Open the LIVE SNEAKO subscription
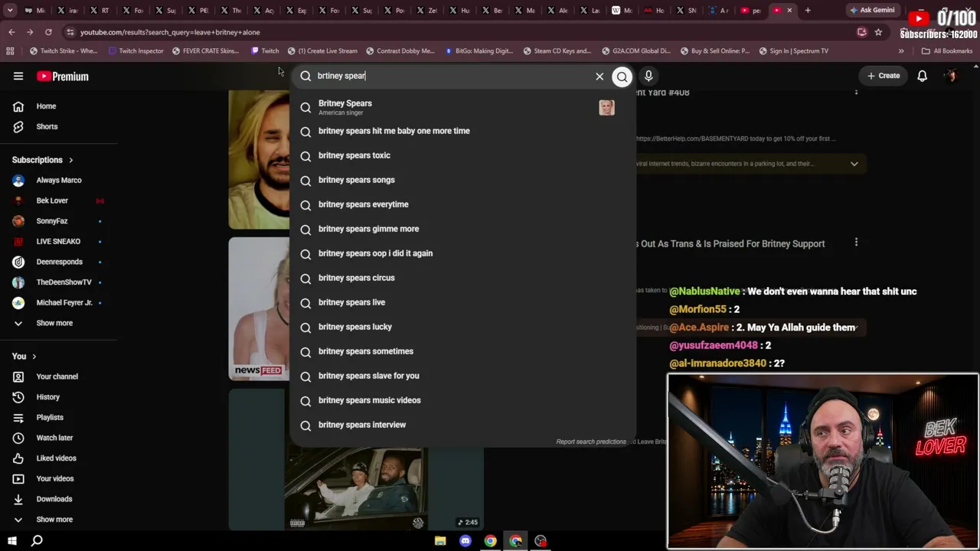 58,241
